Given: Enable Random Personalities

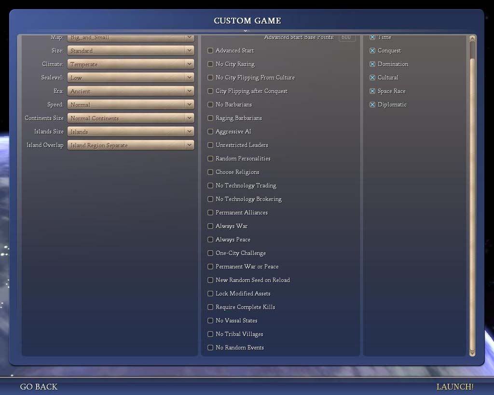Looking at the screenshot, I should 210,159.
